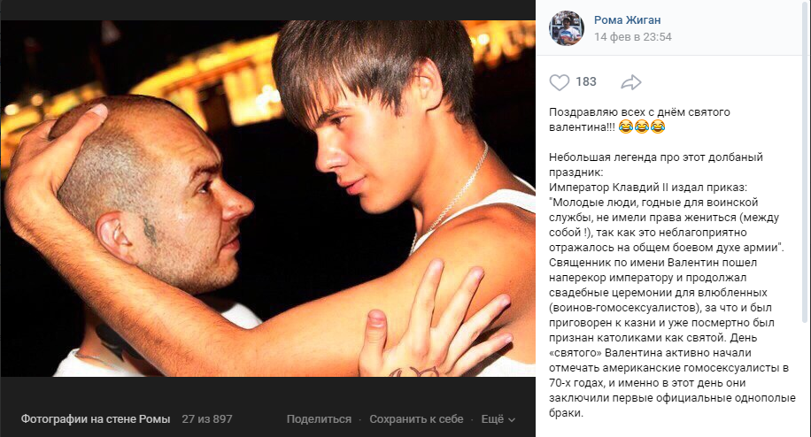
Task: Click Поделиться below the photo
Action: coord(319,419)
